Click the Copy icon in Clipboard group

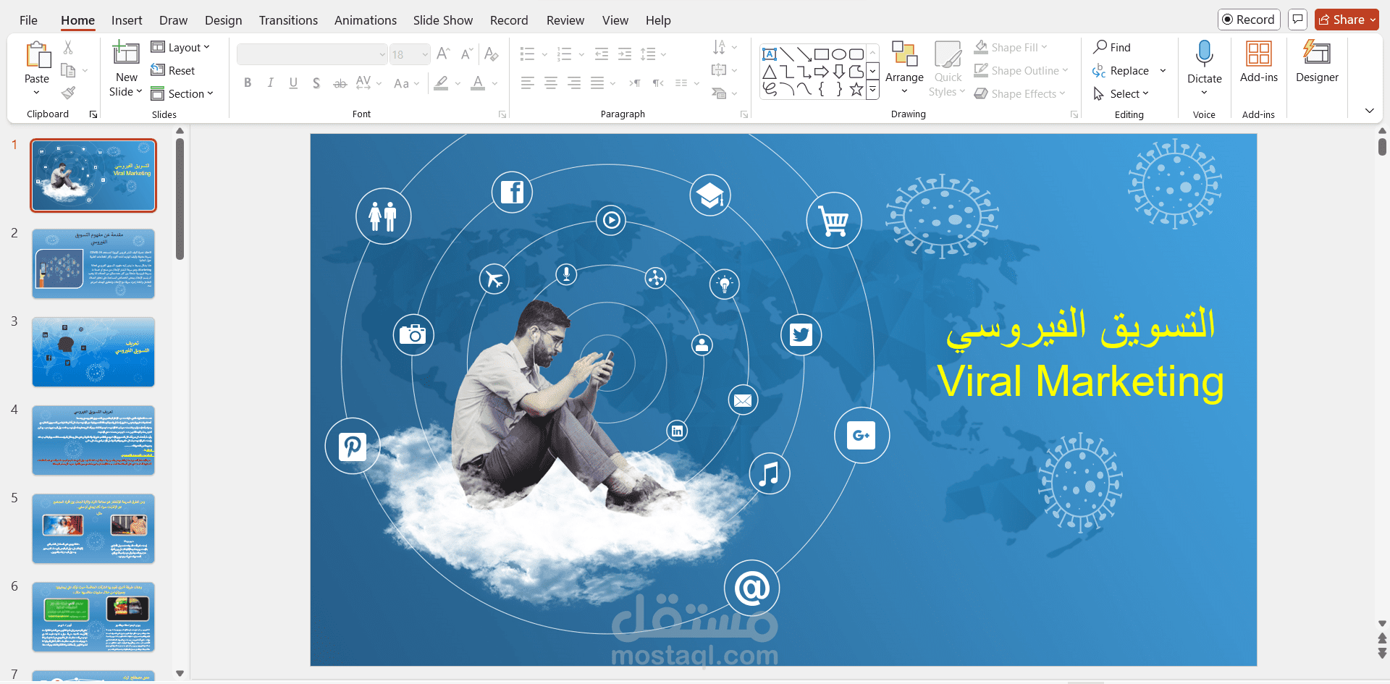tap(68, 70)
